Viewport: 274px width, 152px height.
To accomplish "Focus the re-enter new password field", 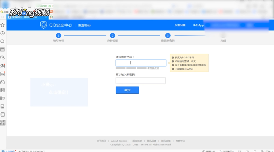I will tap(140, 81).
